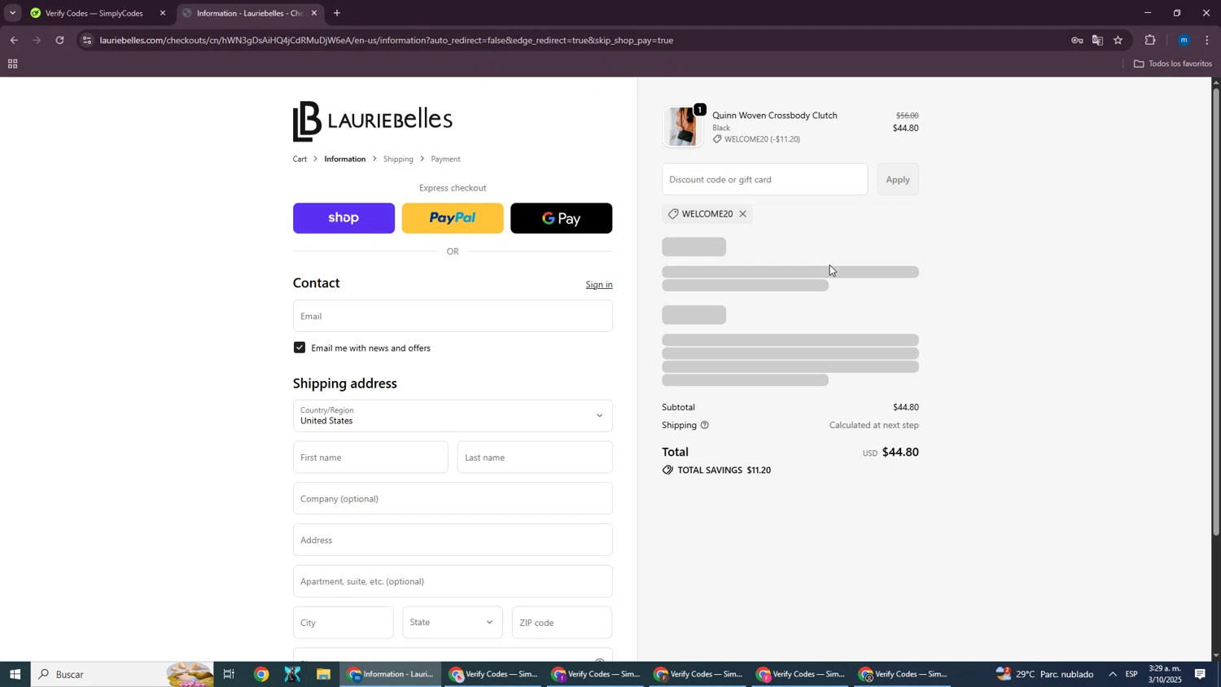Image resolution: width=1221 pixels, height=687 pixels.
Task: Focus the Email input field
Action: pos(453,316)
